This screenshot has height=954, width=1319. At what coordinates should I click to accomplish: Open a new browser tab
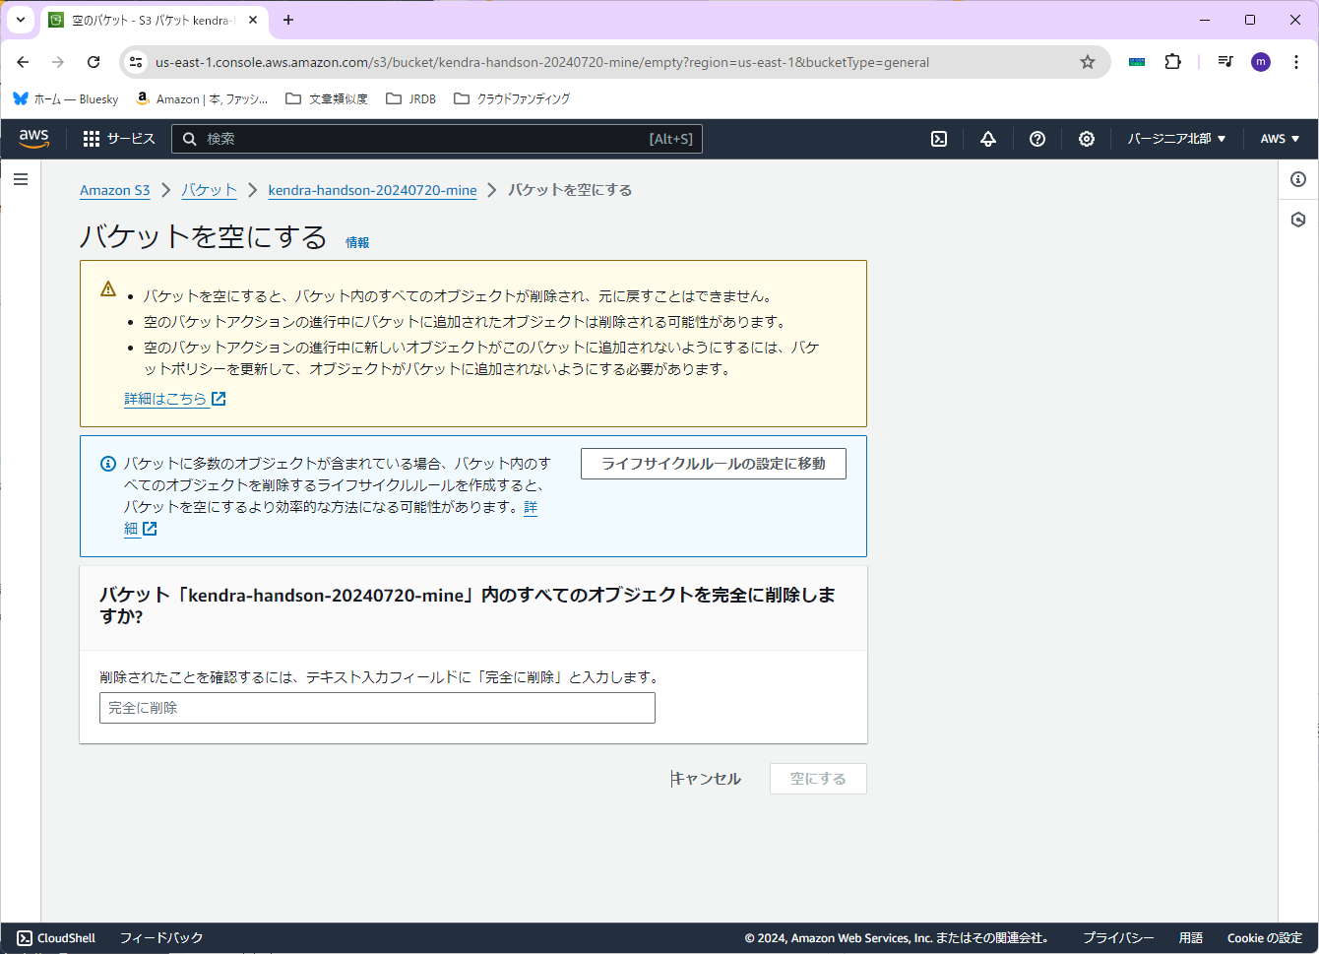(x=288, y=20)
